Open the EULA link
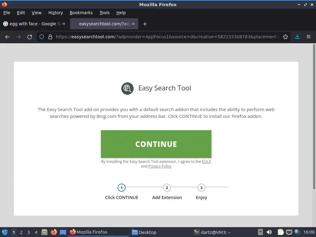The image size is (316, 237). point(206,162)
